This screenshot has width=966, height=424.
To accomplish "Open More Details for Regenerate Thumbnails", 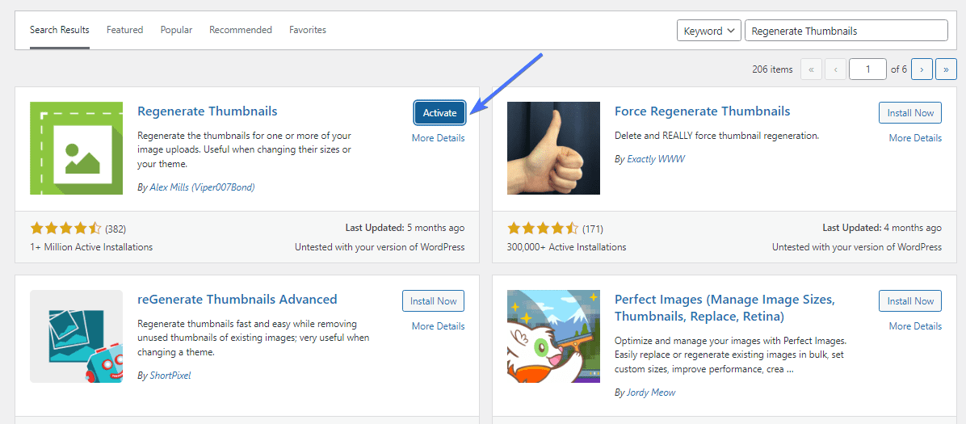I will pos(438,138).
